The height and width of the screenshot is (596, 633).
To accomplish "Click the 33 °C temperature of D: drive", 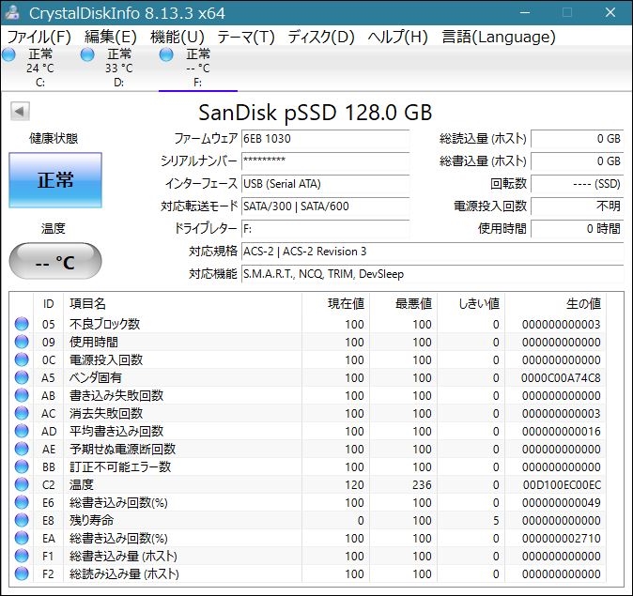I will coord(118,69).
